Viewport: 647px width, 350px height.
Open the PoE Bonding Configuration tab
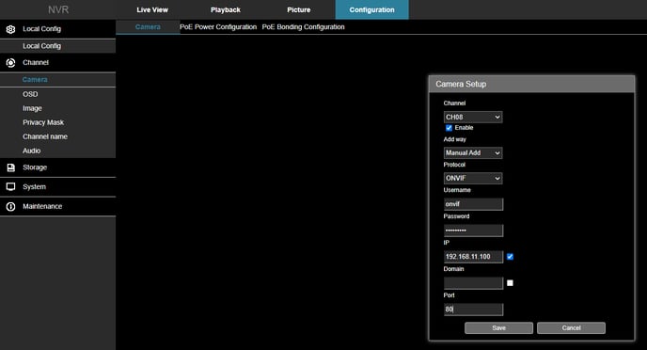point(303,27)
